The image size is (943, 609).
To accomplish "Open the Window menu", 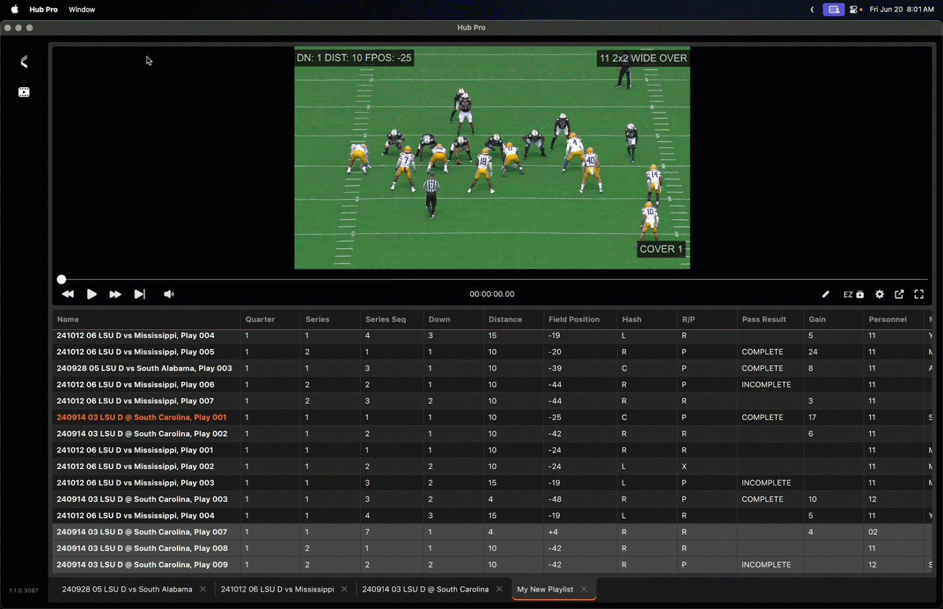I will pos(81,9).
